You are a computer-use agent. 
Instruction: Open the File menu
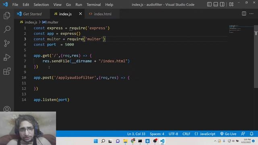pos(15,4)
